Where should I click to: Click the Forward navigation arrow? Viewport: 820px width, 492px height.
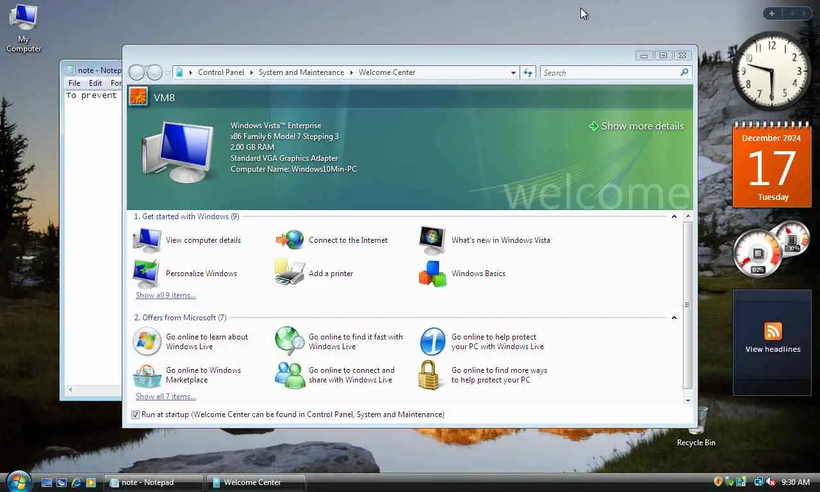(154, 72)
